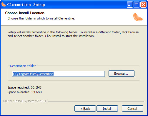This screenshot has width=148, height=116.
Task: Click the Space available: 33.6GB label
Action: coord(24,92)
